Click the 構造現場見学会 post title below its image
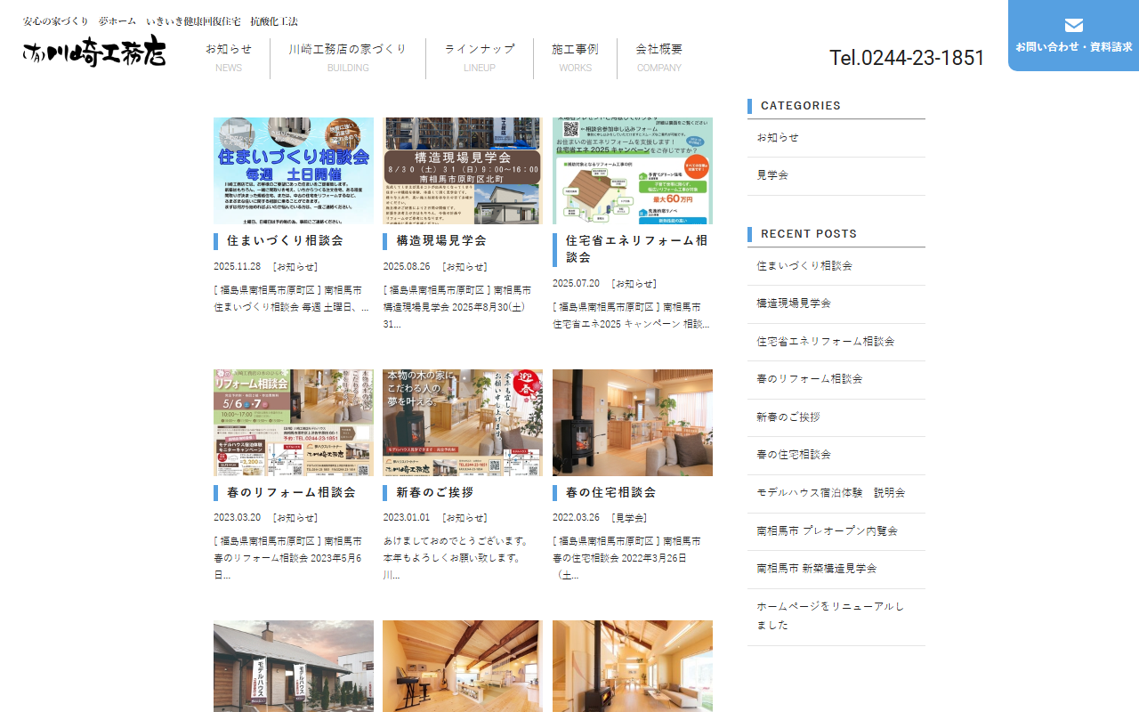The width and height of the screenshot is (1139, 712). 441,241
